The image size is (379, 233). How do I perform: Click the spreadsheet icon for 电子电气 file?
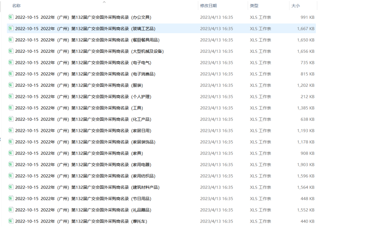point(11,62)
